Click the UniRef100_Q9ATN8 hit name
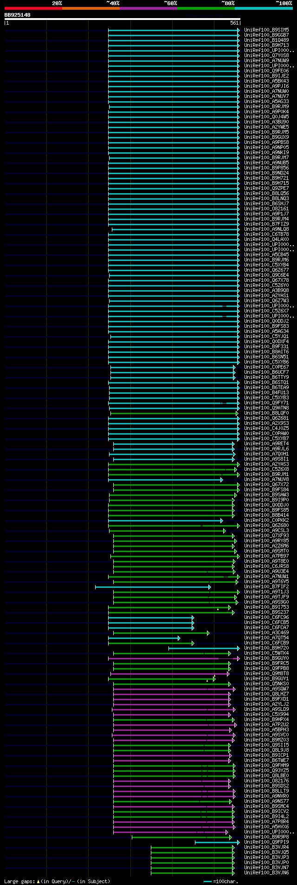Screen dimensions: 297x885 [x=266, y=408]
